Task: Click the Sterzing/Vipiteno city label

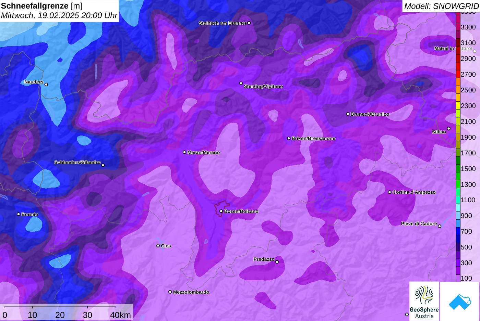Action: pyautogui.click(x=263, y=86)
